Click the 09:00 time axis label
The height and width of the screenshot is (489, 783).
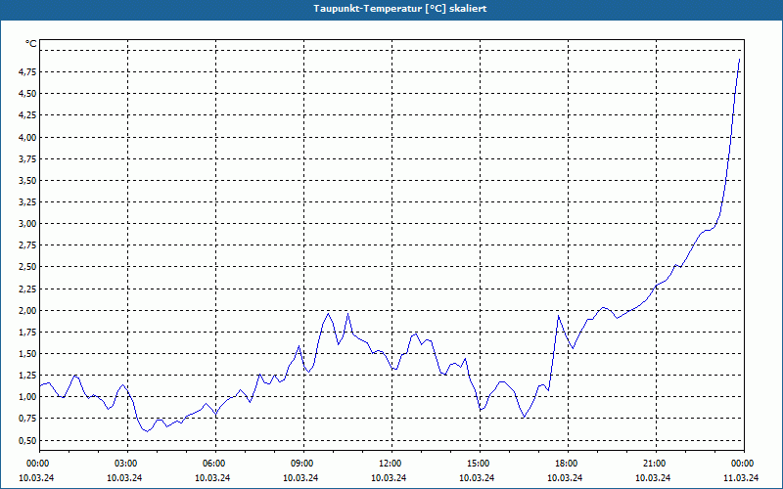303,464
